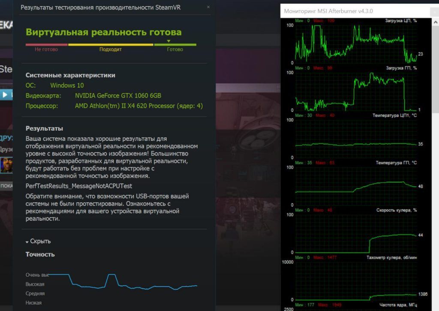
Task: Click the red Не готово rating segment
Action: (46, 45)
